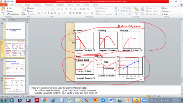The width and height of the screenshot is (183, 103).
Task: Open the File tab
Action: (4, 5)
